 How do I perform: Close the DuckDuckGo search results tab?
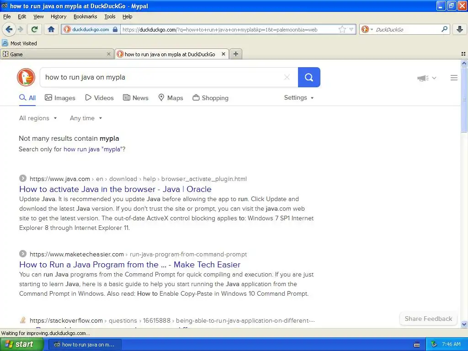[223, 54]
